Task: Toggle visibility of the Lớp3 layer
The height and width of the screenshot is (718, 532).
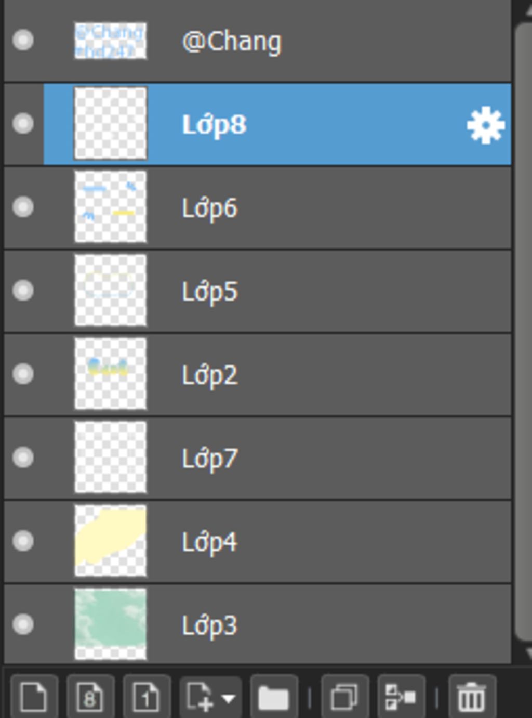Action: click(23, 624)
